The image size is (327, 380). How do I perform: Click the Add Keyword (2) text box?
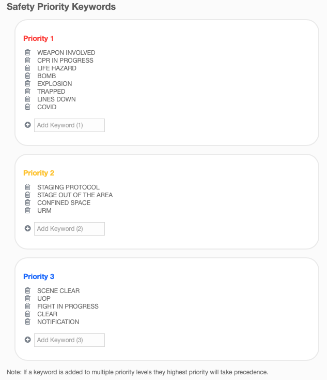point(69,229)
